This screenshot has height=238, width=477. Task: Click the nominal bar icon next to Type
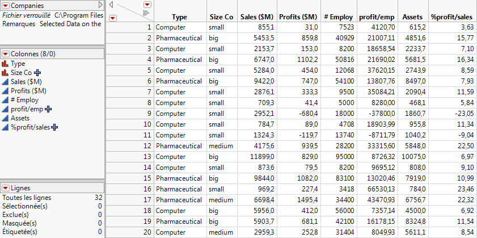[x=6, y=64]
